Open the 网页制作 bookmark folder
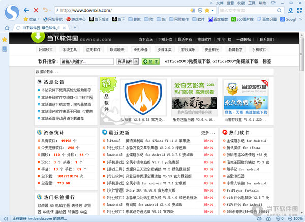The image size is (305, 222). tap(179, 19)
